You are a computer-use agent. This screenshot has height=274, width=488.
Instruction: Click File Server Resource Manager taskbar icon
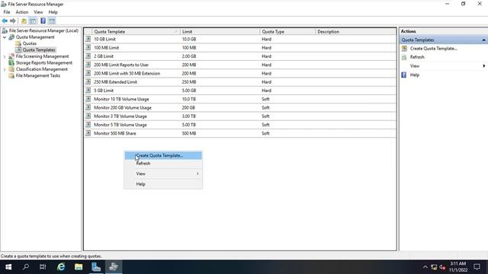(114, 267)
